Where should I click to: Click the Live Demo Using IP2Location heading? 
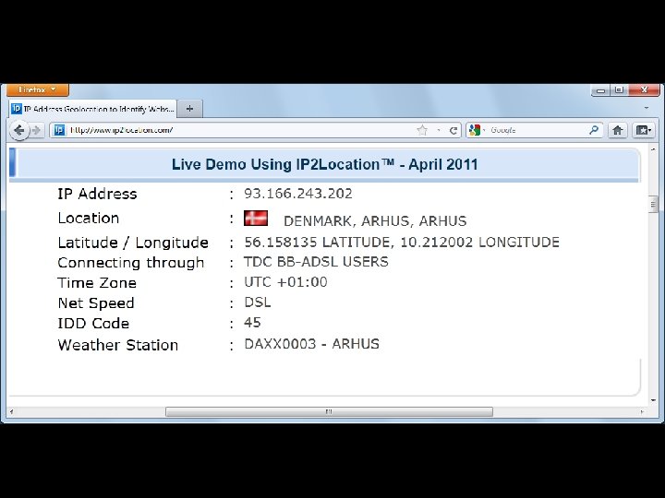[324, 164]
